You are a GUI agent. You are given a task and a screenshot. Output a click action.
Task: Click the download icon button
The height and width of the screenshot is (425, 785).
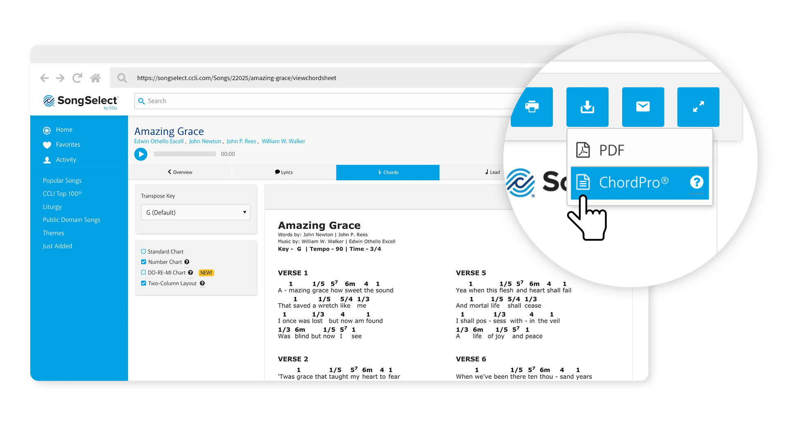tap(587, 107)
